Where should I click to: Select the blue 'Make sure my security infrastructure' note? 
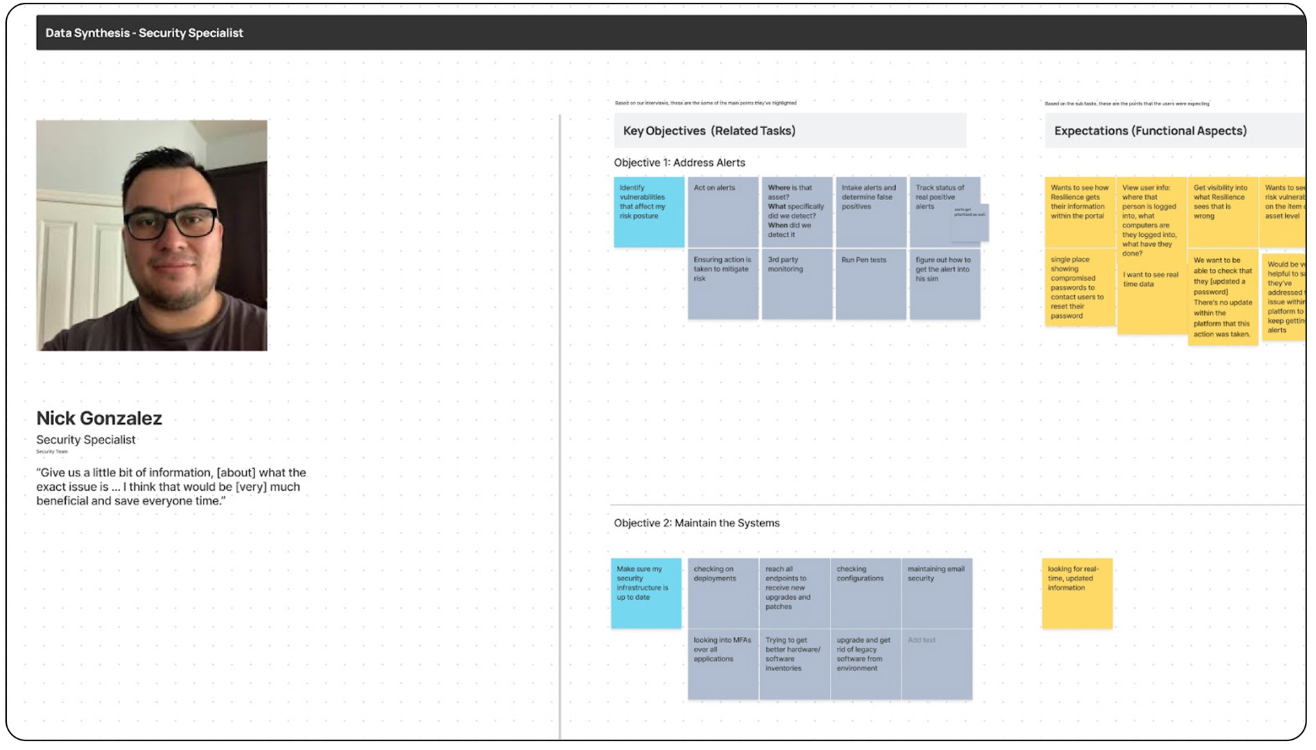tap(646, 593)
